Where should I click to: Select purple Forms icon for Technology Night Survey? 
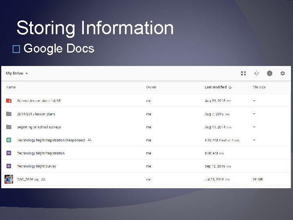point(9,166)
